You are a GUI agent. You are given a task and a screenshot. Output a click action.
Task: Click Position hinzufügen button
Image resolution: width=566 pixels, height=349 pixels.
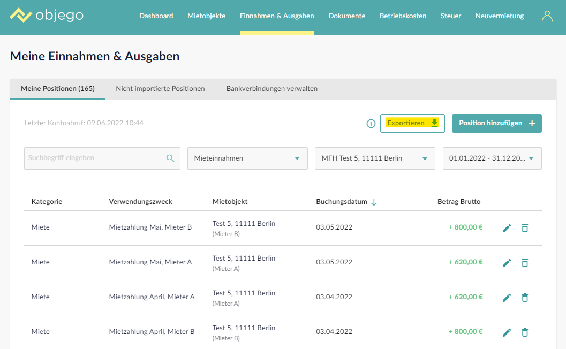coord(497,124)
